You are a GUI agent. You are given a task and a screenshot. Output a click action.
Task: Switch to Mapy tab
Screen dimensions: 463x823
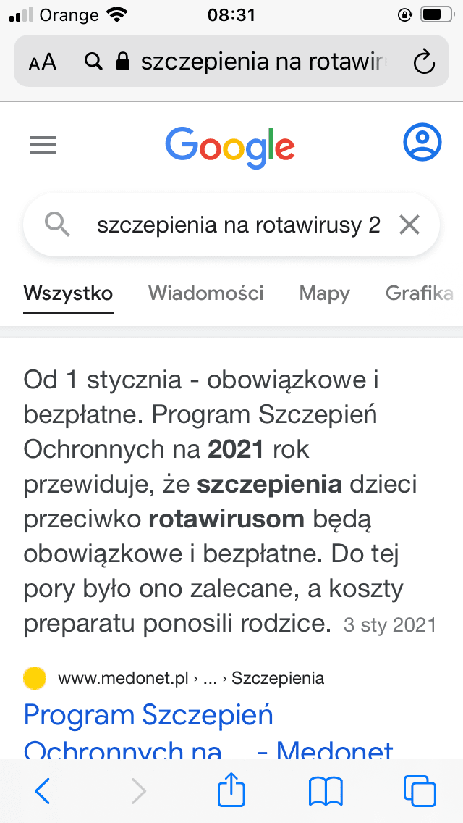[x=324, y=293]
